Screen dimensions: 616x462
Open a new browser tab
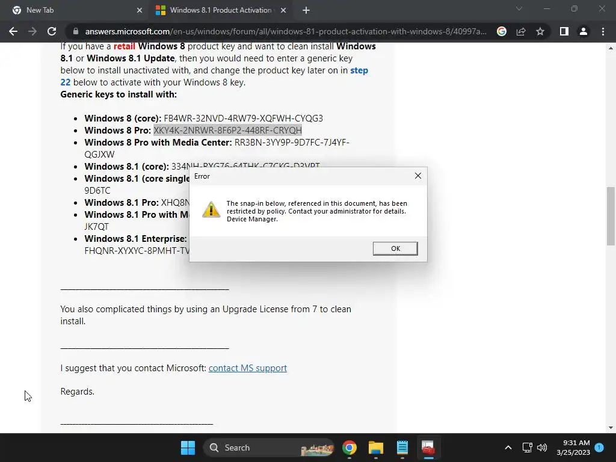point(306,11)
